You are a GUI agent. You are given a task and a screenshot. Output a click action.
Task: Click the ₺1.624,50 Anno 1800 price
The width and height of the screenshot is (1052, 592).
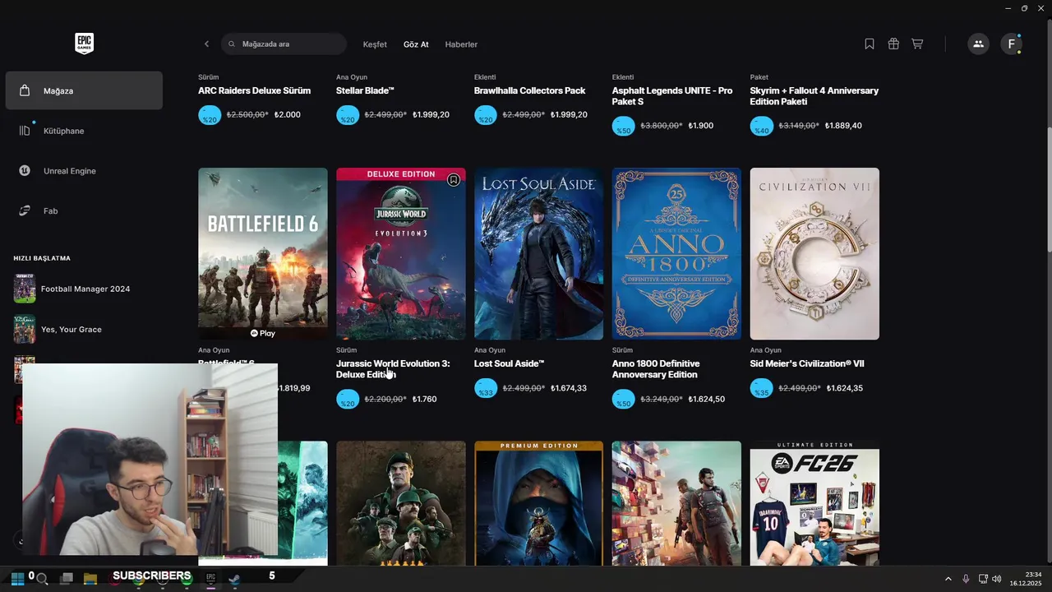[706, 399]
